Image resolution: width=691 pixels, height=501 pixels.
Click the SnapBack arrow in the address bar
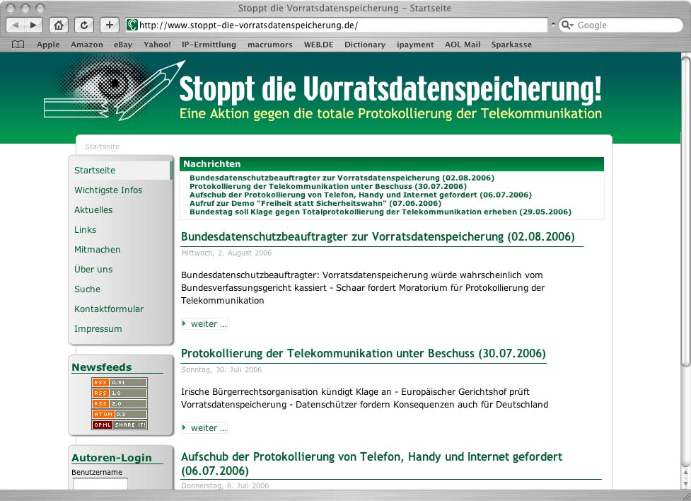(x=553, y=25)
